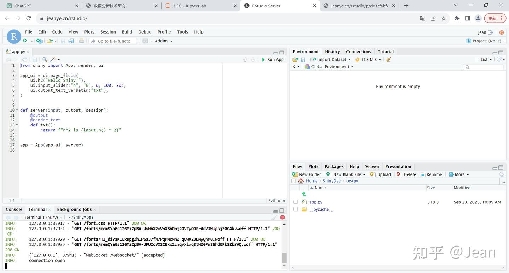Open the ShinyDev breadcrumb link
The image size is (509, 273).
[x=332, y=181]
